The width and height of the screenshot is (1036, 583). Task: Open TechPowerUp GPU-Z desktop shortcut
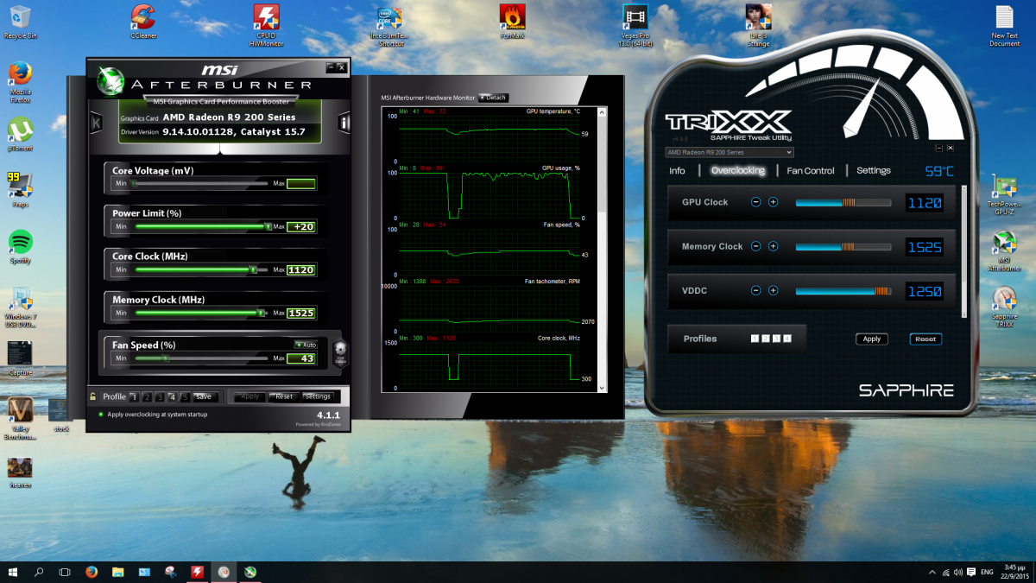click(1004, 194)
